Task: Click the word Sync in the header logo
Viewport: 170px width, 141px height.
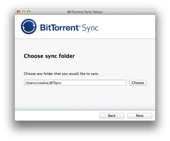Action: coord(90,28)
